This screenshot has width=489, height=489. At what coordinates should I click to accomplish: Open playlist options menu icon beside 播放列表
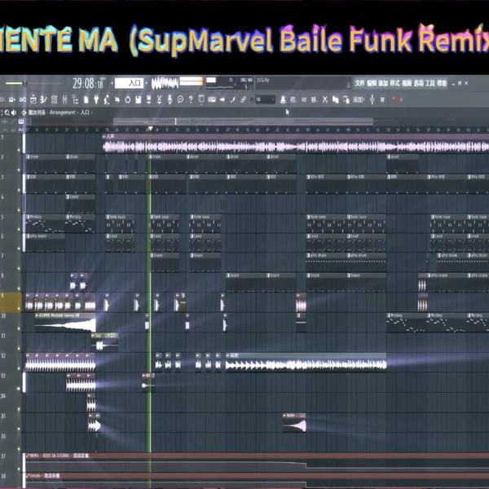pyautogui.click(x=24, y=112)
